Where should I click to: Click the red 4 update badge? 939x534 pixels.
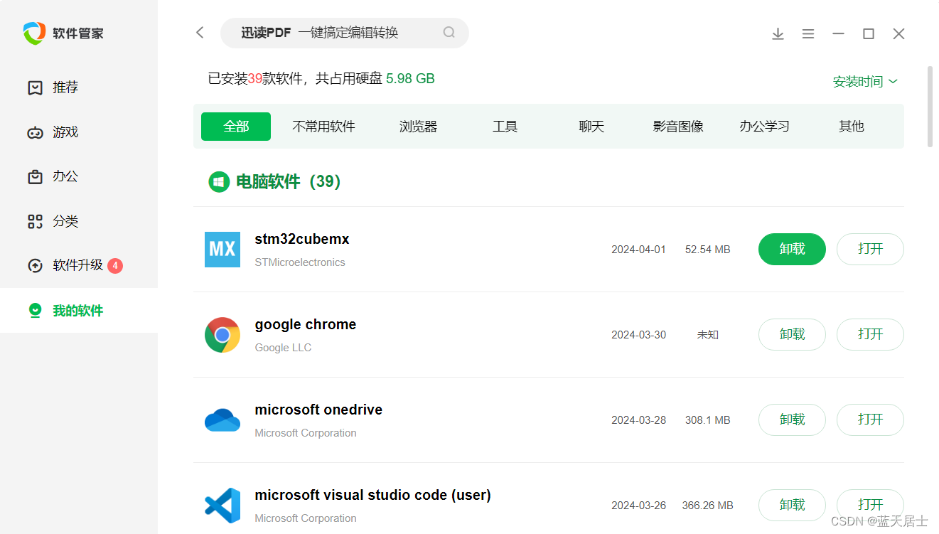pyautogui.click(x=115, y=266)
